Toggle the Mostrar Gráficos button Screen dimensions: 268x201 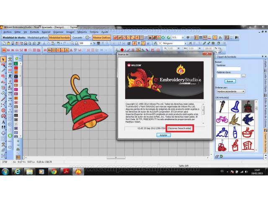pos(102,38)
